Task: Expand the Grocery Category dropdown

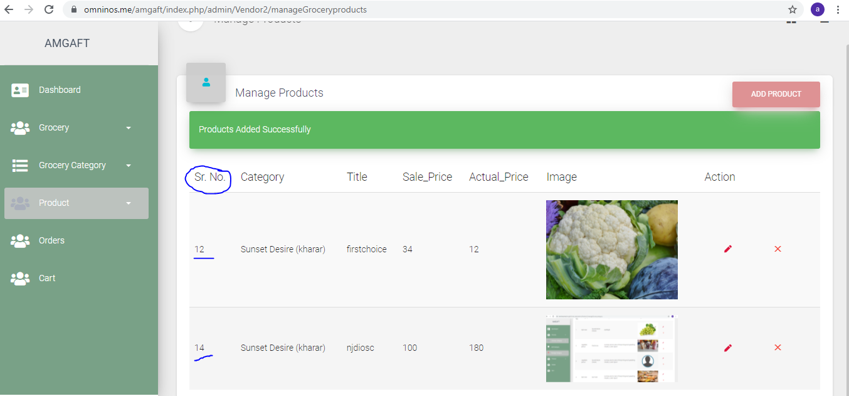Action: click(128, 166)
